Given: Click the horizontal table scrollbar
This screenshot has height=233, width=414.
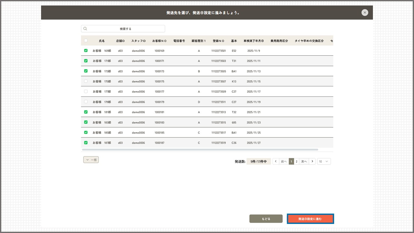Looking at the screenshot, I should tap(200, 150).
